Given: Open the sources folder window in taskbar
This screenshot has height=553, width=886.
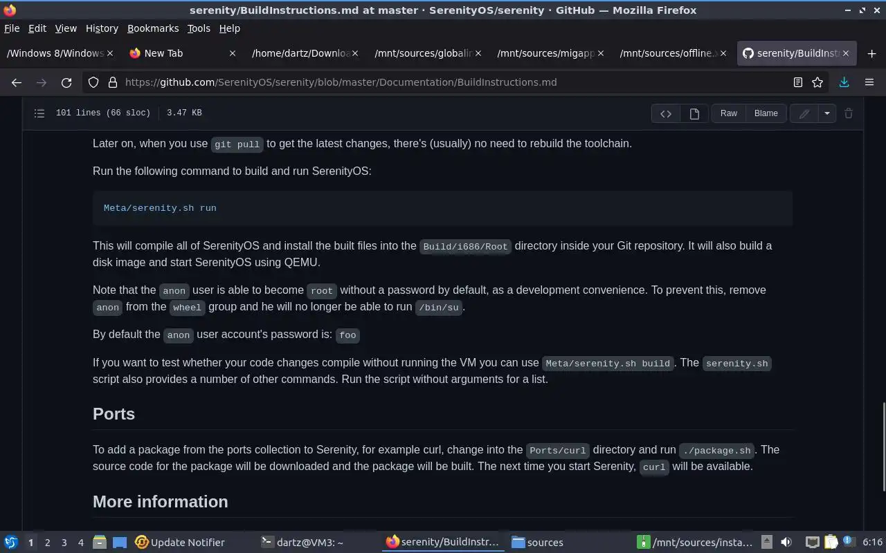Looking at the screenshot, I should [538, 543].
